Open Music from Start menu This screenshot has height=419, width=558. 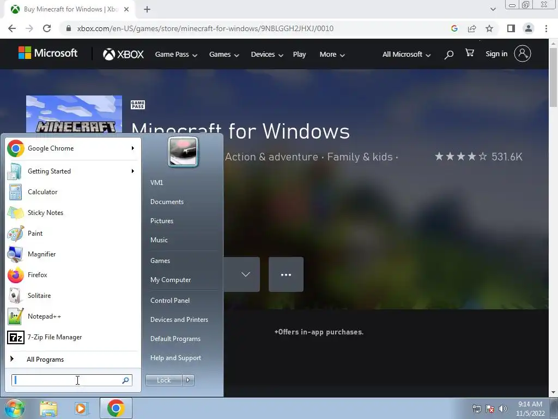click(x=159, y=240)
